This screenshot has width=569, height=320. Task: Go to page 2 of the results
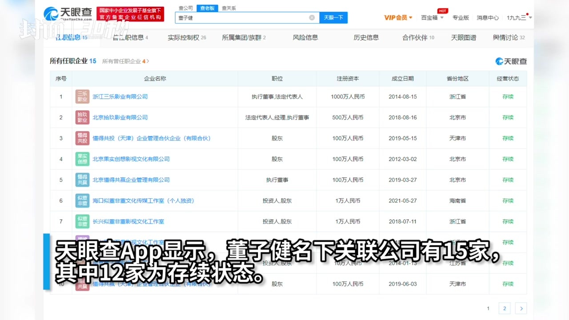[x=505, y=308]
